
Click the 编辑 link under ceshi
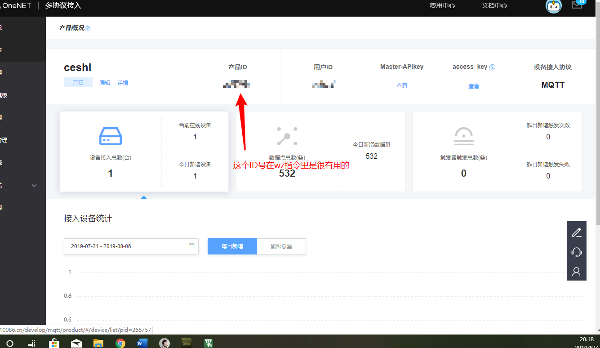[x=104, y=82]
